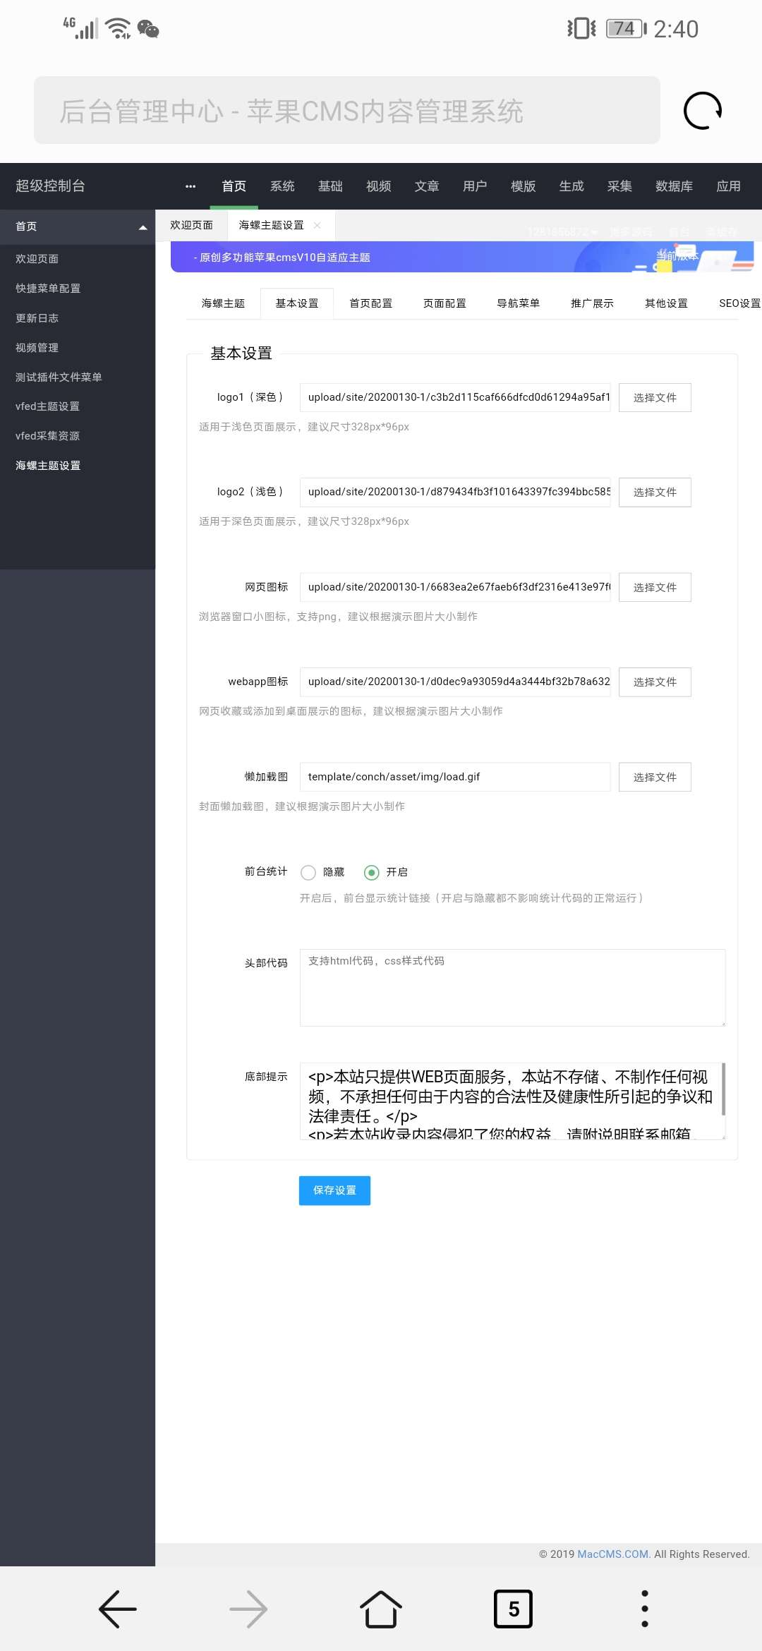The image size is (762, 1651).
Task: Tap the browser reload icon
Action: coord(702,111)
